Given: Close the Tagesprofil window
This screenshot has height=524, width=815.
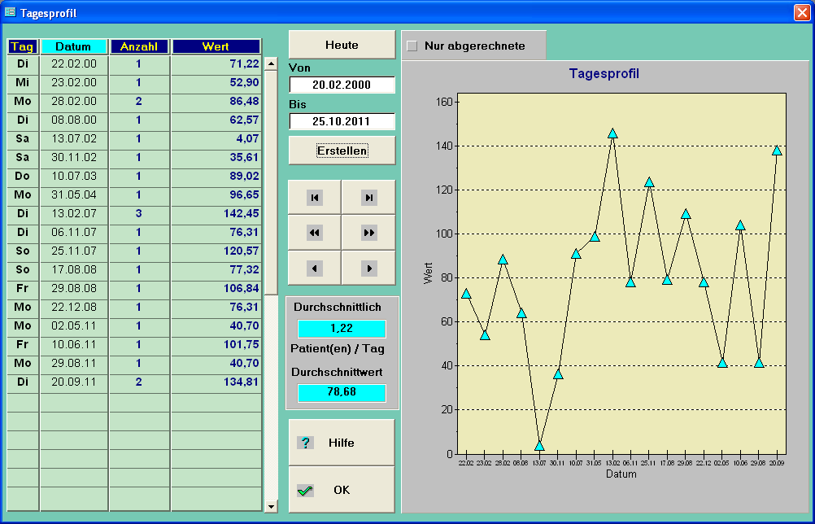Looking at the screenshot, I should (801, 12).
